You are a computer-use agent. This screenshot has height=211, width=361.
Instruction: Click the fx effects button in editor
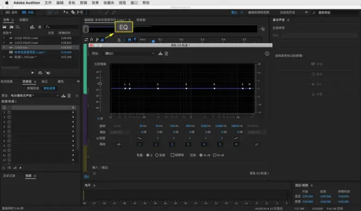coord(92,39)
